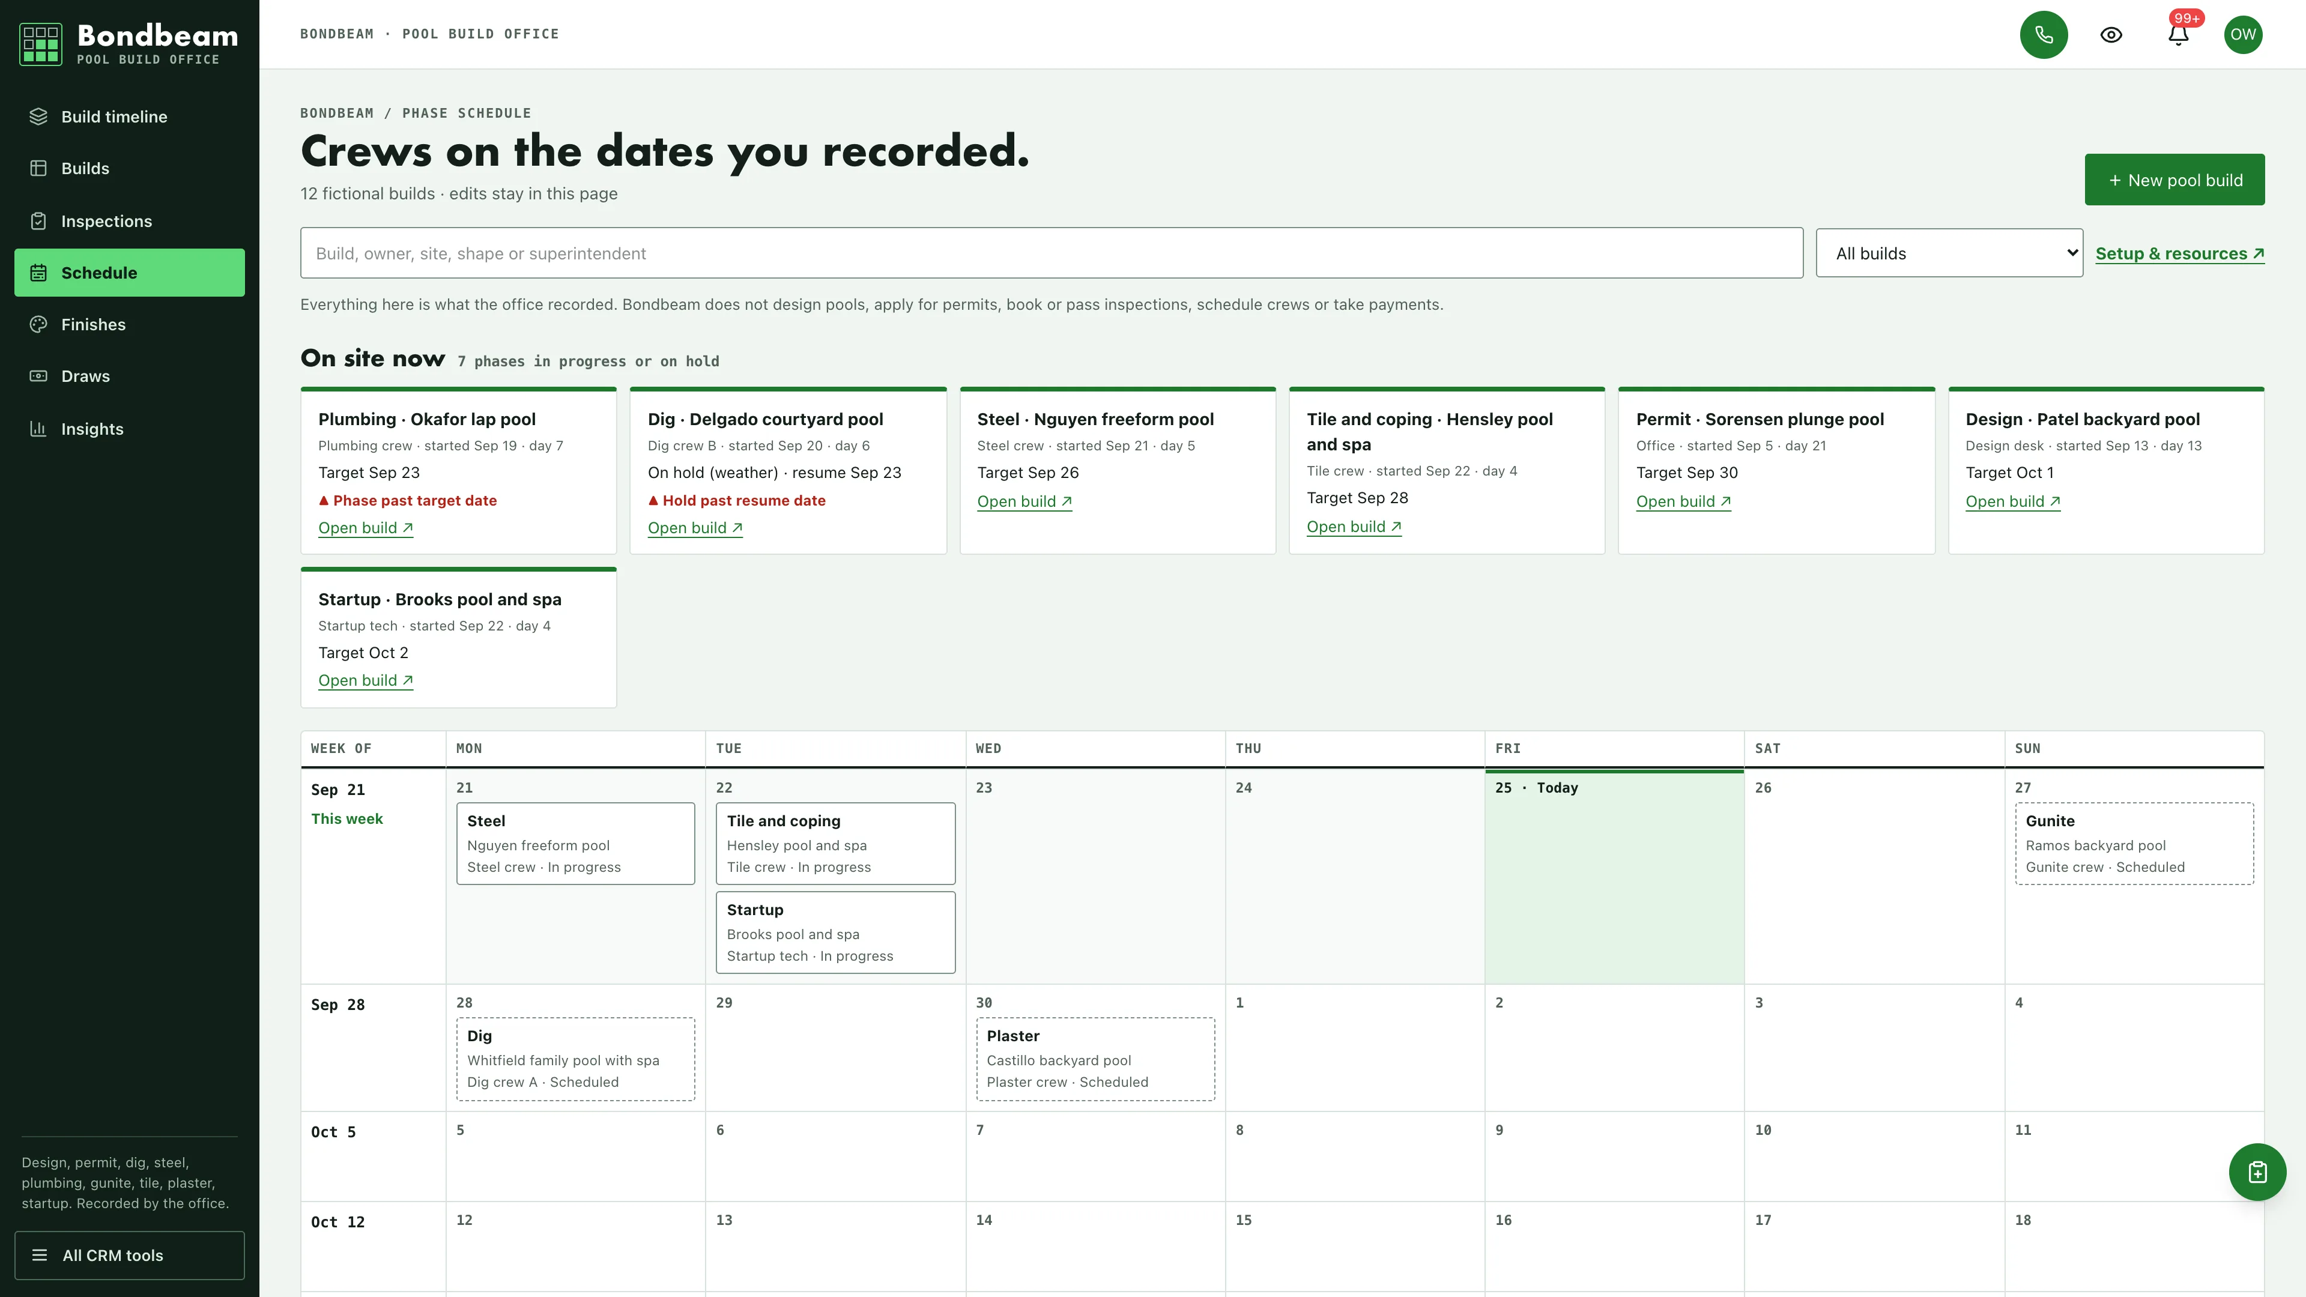This screenshot has width=2306, height=1297.
Task: Click the Schedule calendar icon in sidebar
Action: coord(38,273)
